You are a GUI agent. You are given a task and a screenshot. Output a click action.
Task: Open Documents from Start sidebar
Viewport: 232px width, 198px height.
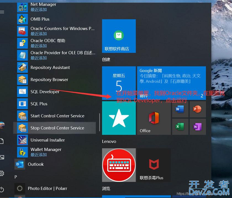tap(2, 141)
